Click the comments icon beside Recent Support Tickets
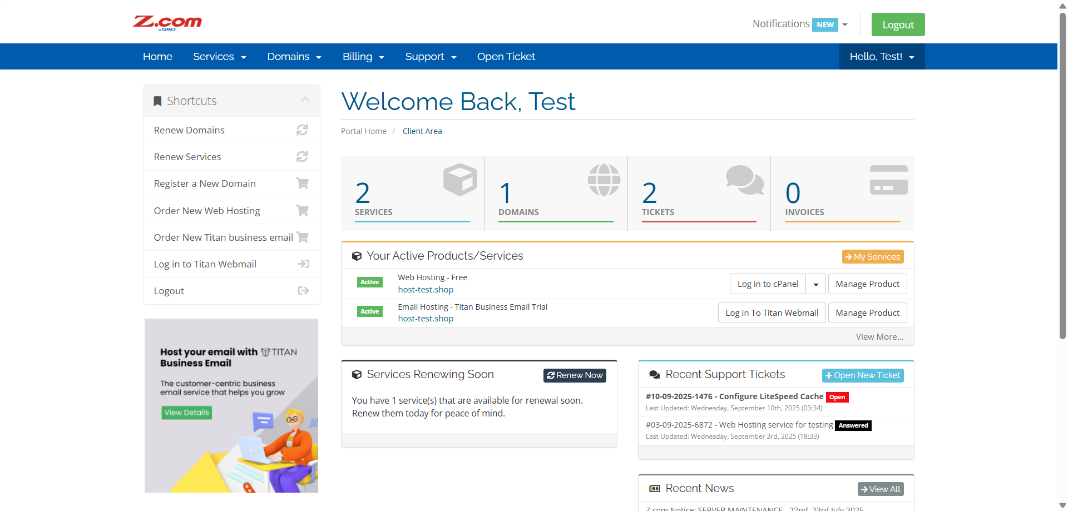Screen dimensions: 1068x511 coord(655,375)
